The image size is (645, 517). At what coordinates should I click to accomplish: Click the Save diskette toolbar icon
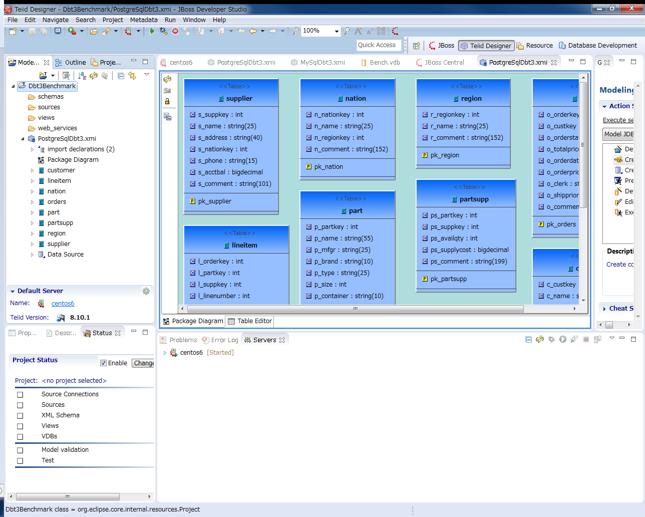[x=32, y=31]
